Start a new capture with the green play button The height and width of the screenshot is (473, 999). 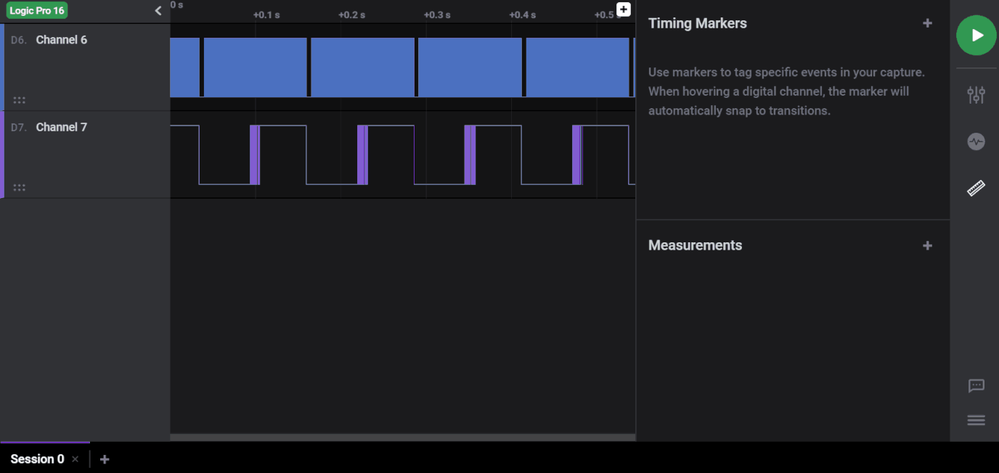coord(976,35)
